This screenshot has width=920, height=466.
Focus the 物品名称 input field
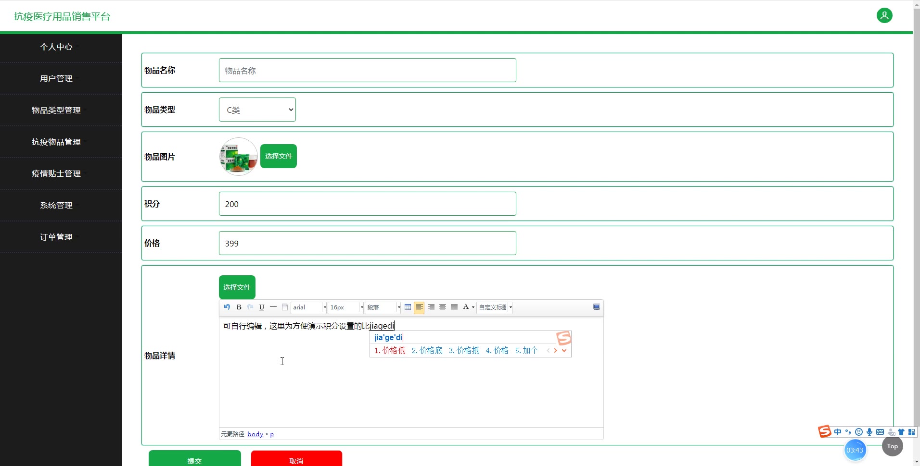(x=368, y=70)
